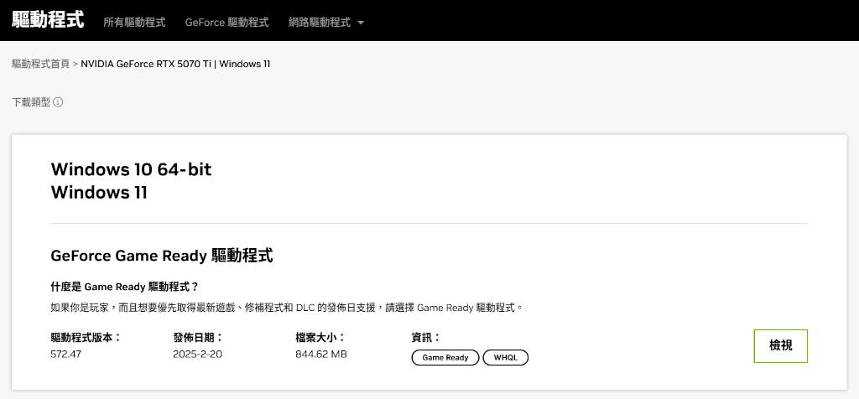Screen dimensions: 859x399
Task: Click the file size 844.62 MB
Action: click(321, 354)
